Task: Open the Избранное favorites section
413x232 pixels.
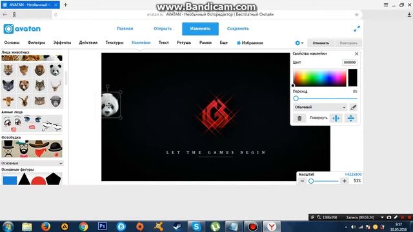Action: [x=250, y=43]
